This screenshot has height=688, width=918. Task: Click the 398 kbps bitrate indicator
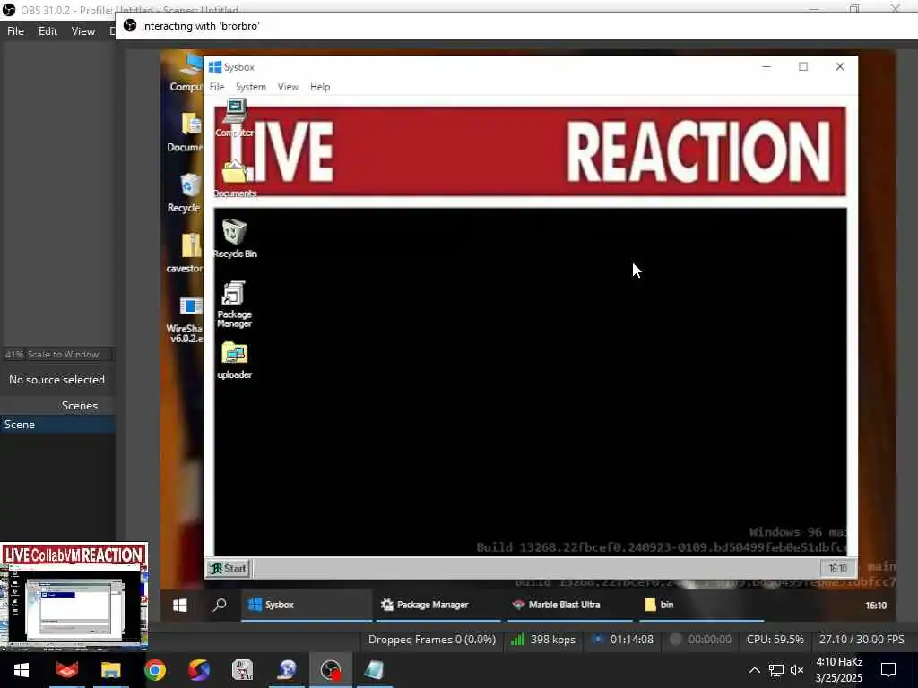tap(542, 640)
